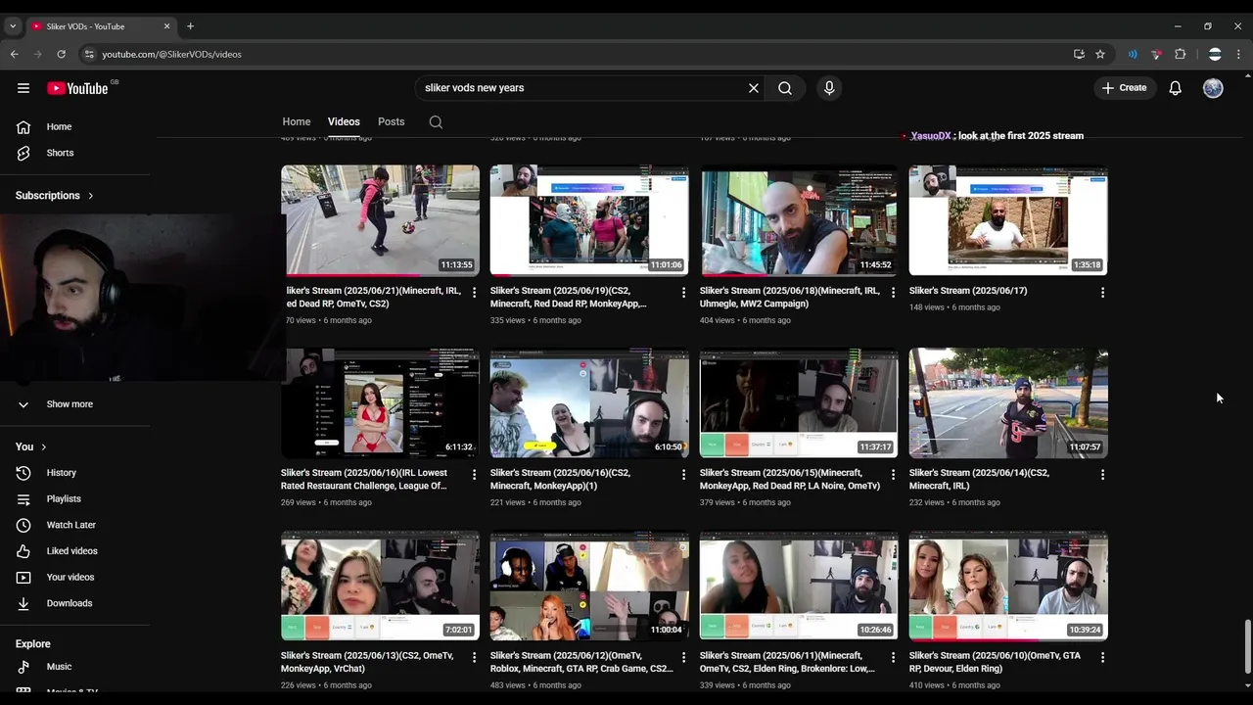Click the magnifying glass search button

[x=785, y=88]
